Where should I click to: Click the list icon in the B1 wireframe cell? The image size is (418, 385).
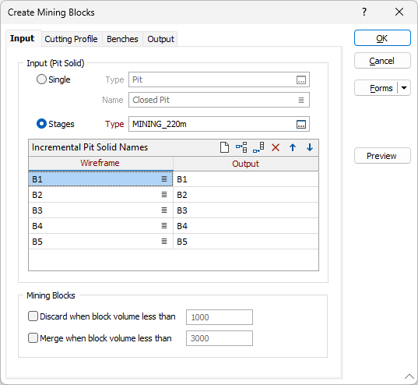tap(164, 179)
